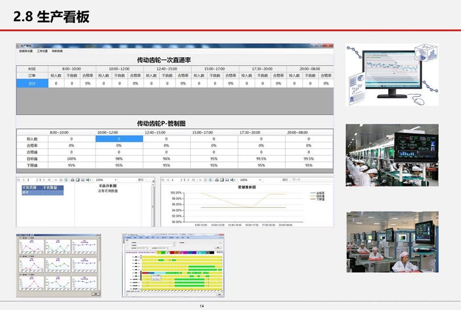Go to first page in right report viewer
This screenshot has width=461, height=310.
[x=163, y=180]
